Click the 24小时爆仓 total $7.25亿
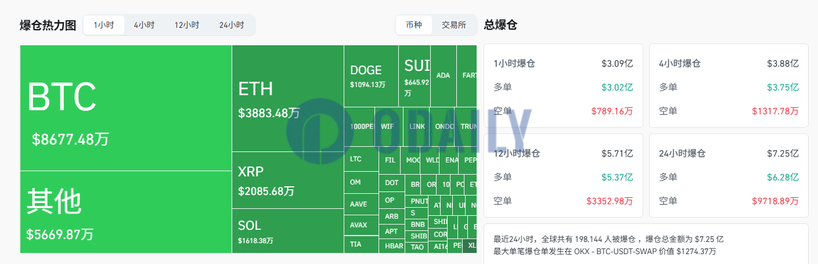The width and height of the screenshot is (818, 264). pos(783,154)
